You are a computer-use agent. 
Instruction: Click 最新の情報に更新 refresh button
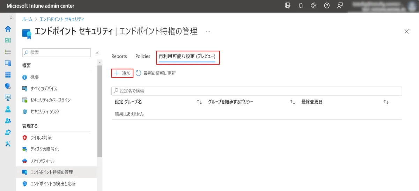156,73
